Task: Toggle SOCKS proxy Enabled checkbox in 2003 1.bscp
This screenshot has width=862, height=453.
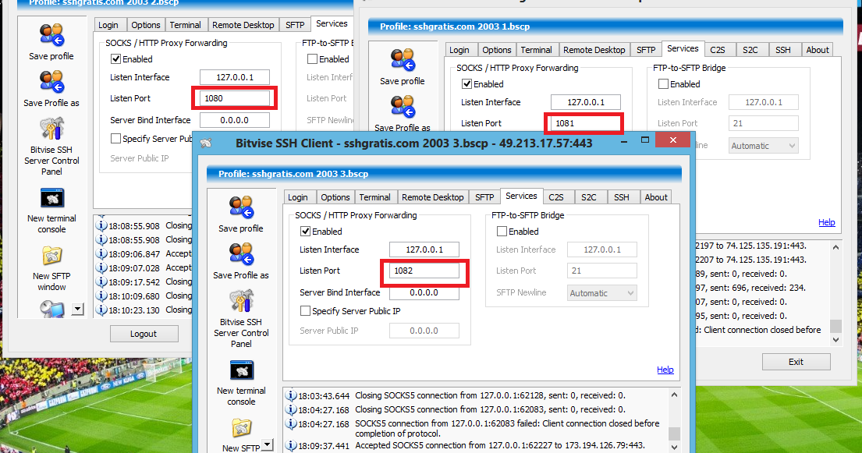Action: tap(466, 84)
